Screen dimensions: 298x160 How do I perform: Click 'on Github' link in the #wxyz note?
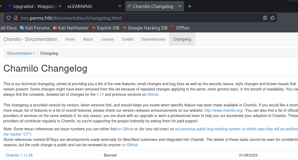(125, 129)
